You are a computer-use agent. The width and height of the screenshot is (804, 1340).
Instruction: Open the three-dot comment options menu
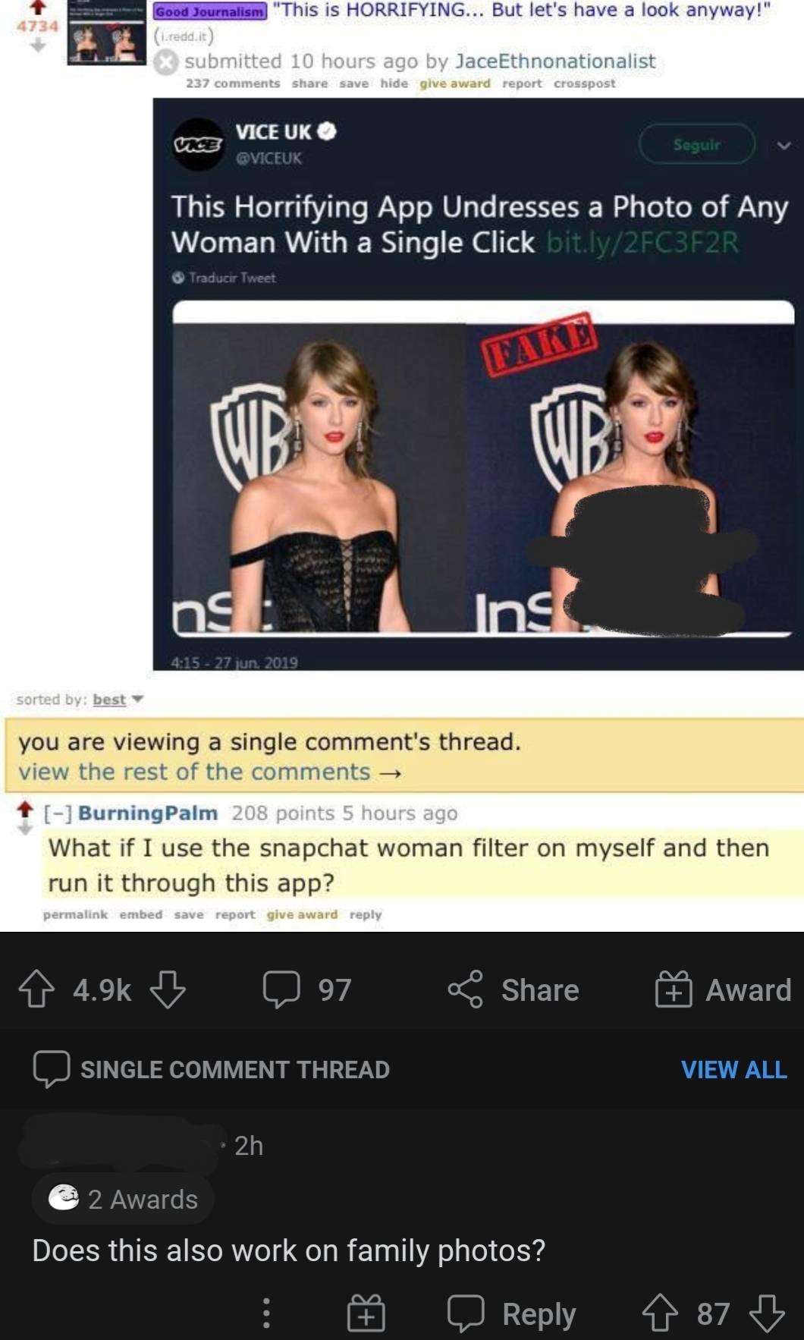[265, 1313]
